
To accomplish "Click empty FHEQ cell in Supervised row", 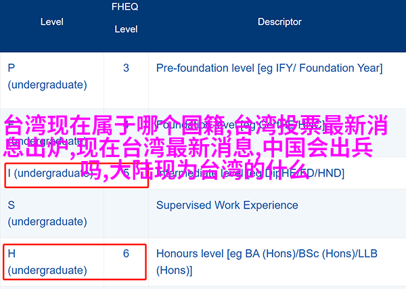I will [126, 213].
